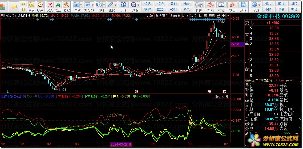Expand the F10/F9 dropdown arrow
This screenshot has width=303, height=149.
click(92, 5)
